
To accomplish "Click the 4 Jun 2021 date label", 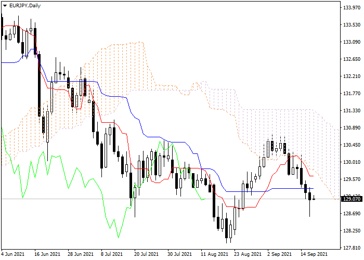I will coord(13,254).
